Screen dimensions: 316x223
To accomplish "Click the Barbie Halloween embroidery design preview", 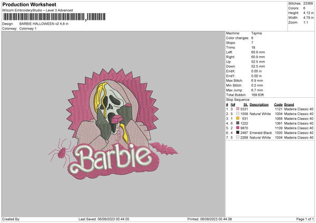I will click(113, 124).
